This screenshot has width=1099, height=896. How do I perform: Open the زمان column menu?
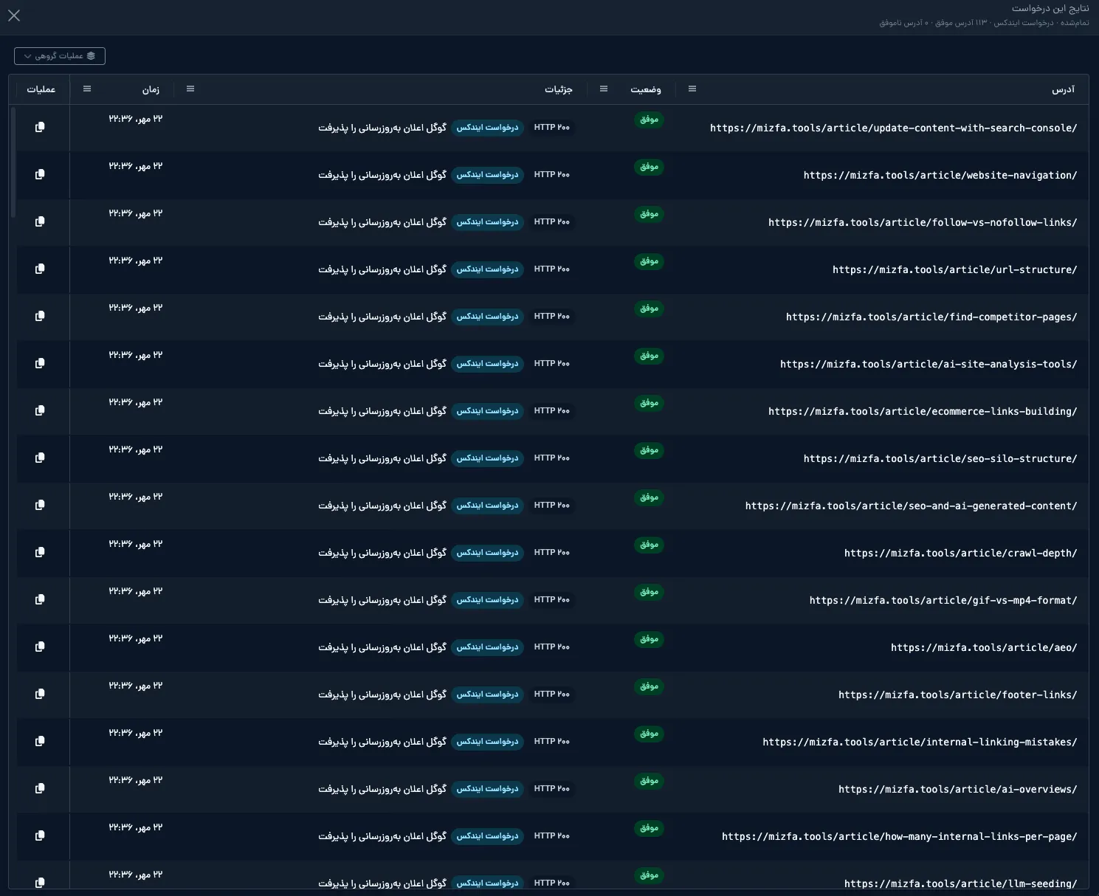pyautogui.click(x=87, y=89)
